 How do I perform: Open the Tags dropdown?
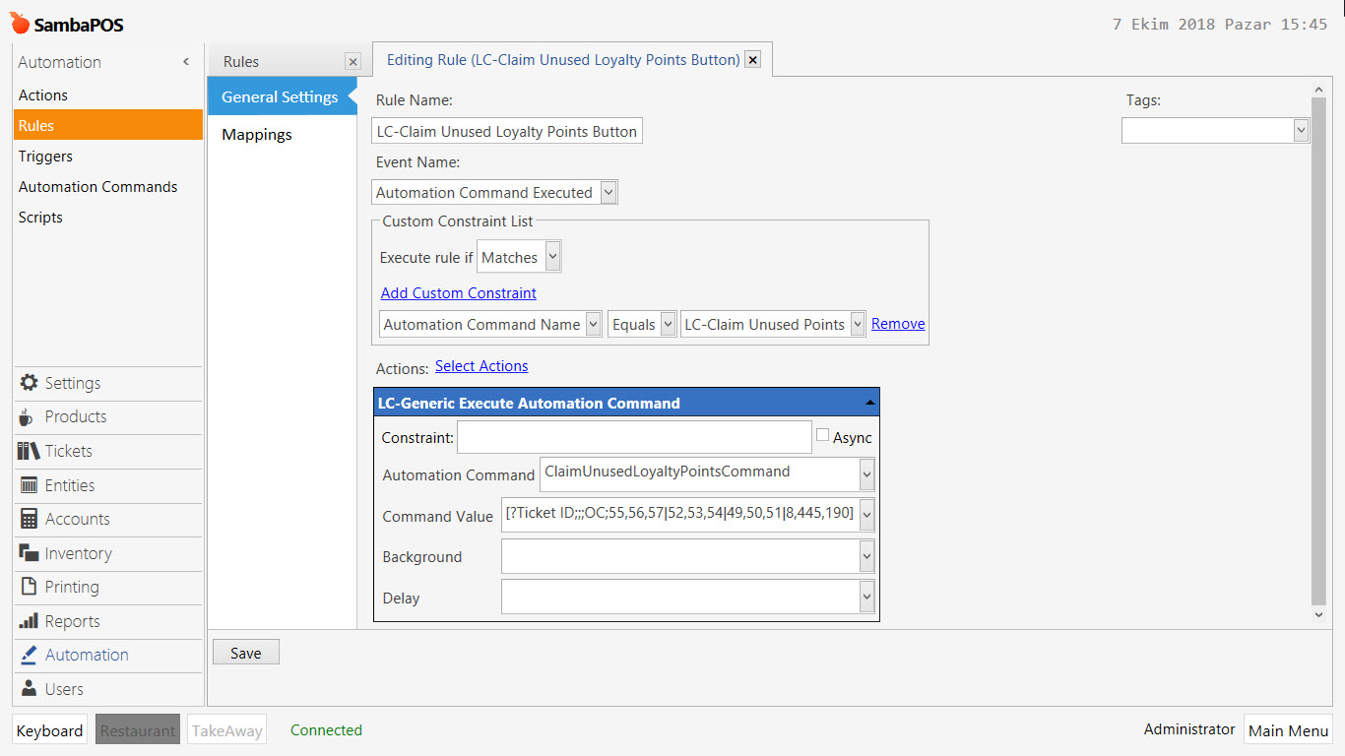tap(1301, 130)
